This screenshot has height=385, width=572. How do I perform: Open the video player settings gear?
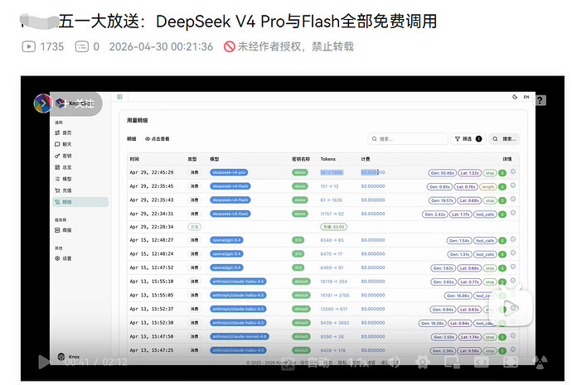click(x=423, y=362)
